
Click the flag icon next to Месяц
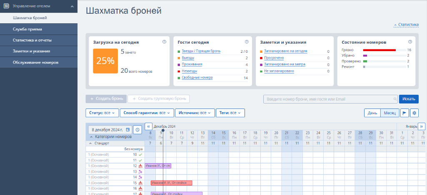(x=405, y=113)
